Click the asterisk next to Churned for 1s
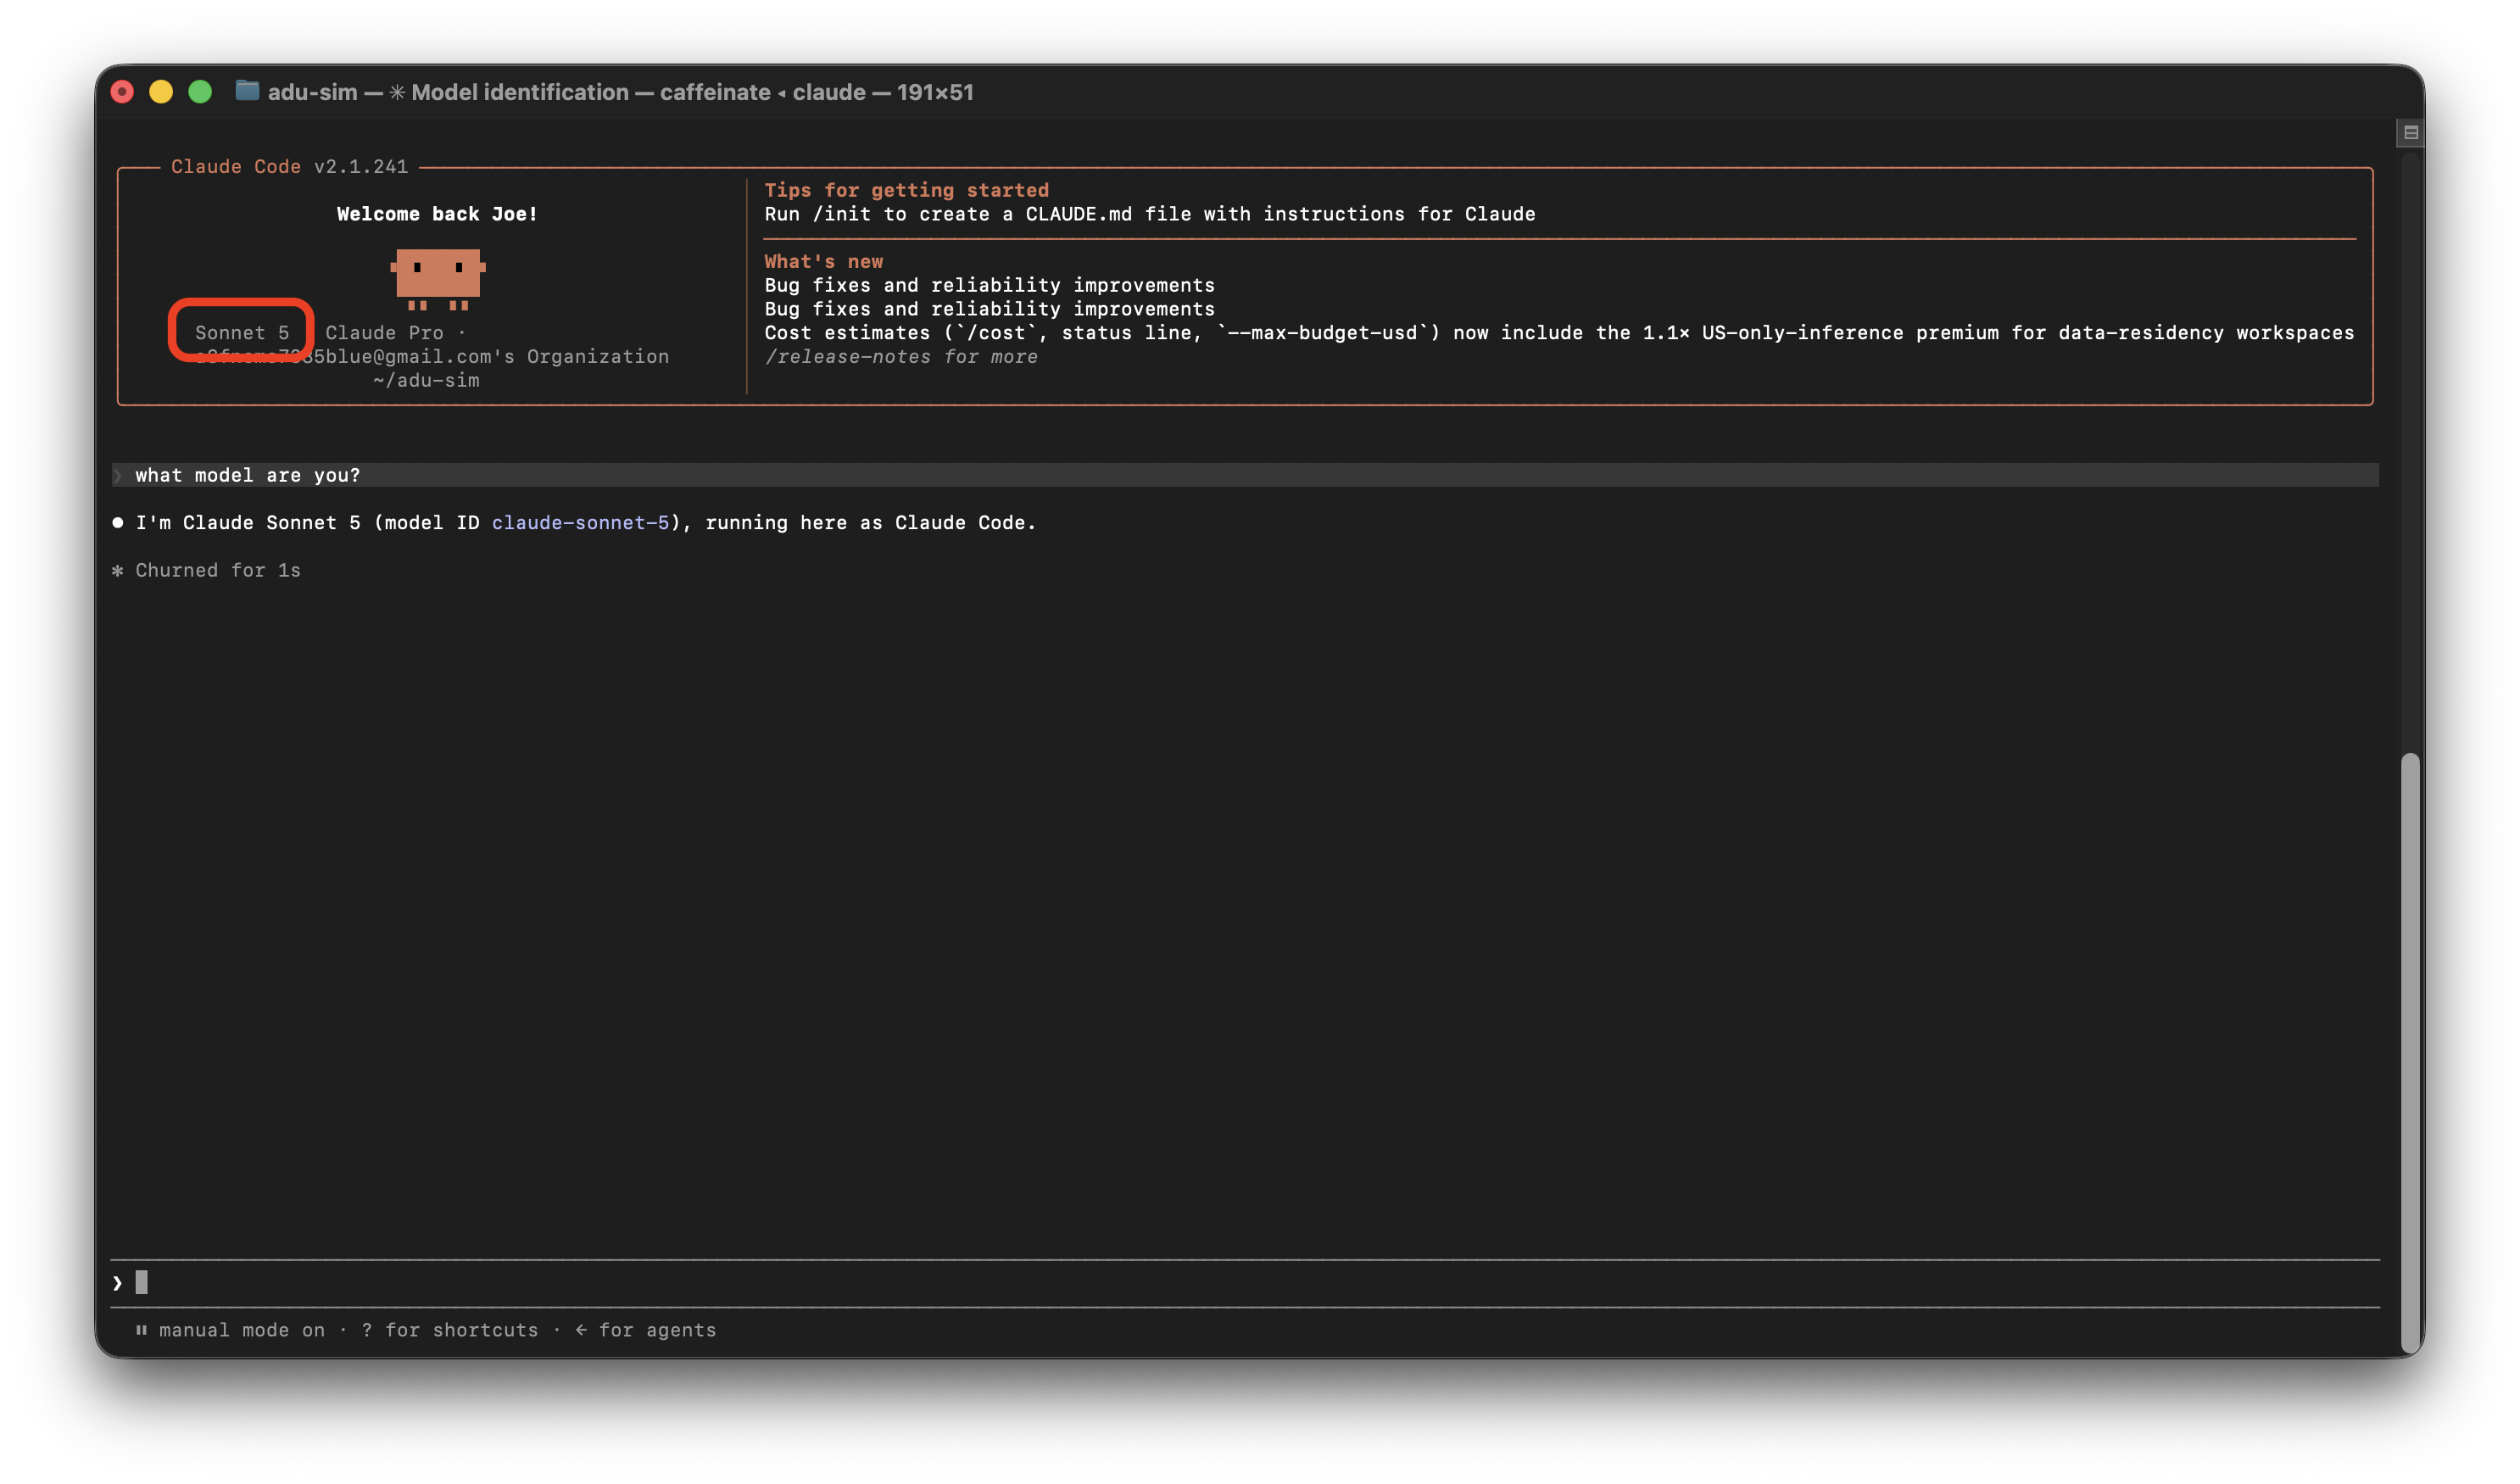The width and height of the screenshot is (2520, 1484). click(117, 570)
